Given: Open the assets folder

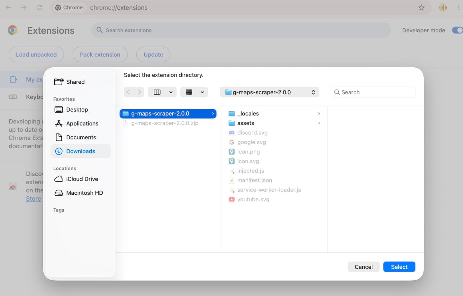Looking at the screenshot, I should tap(246, 123).
